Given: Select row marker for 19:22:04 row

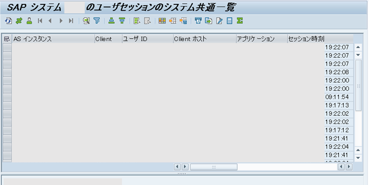Looking at the screenshot, I should [x=7, y=147].
